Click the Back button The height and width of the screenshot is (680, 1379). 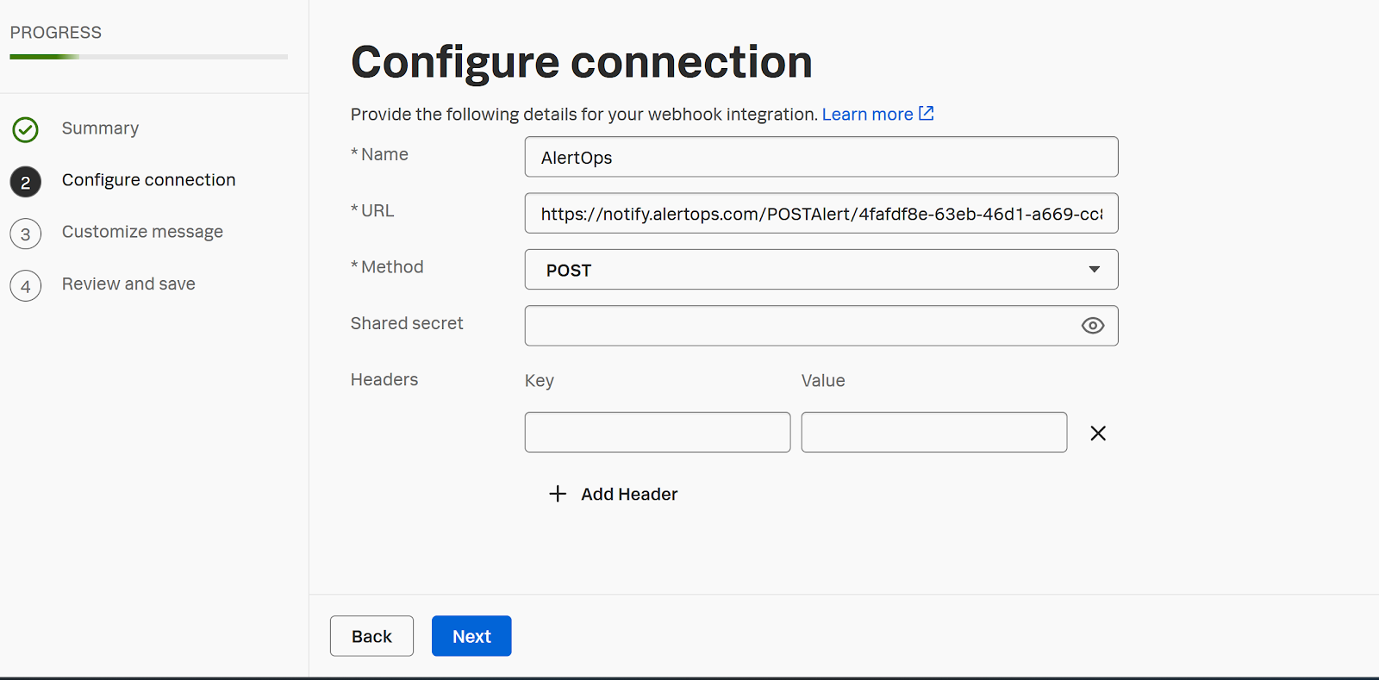(371, 636)
